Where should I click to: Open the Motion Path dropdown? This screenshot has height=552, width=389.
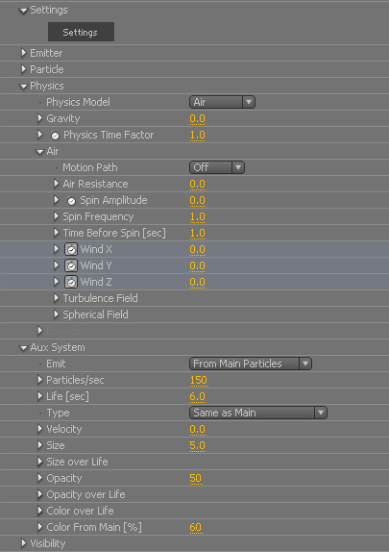(217, 167)
